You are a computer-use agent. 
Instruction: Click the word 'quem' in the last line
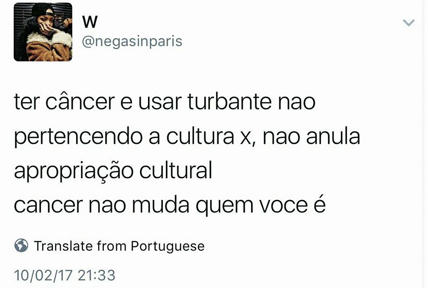[x=224, y=207]
